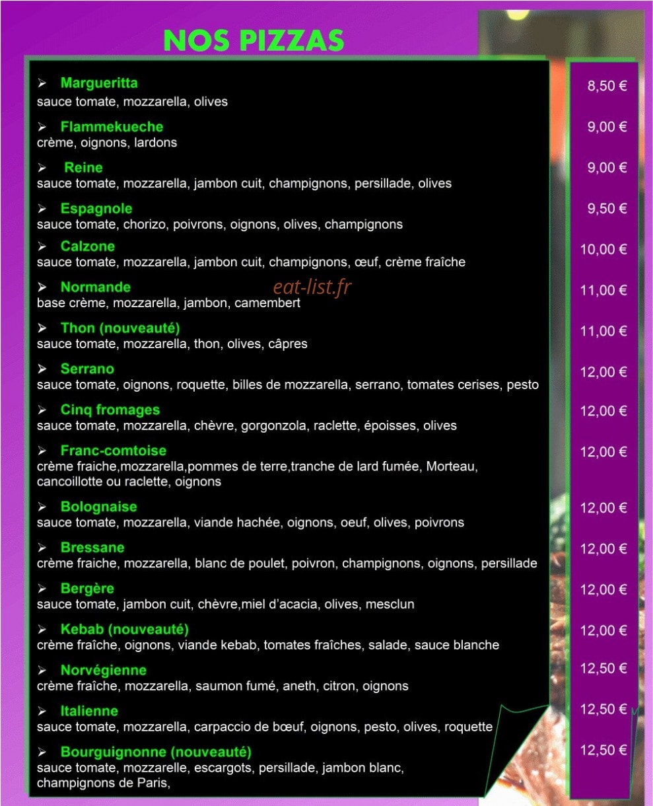Open the eat-list.fr watermark link
This screenshot has width=653, height=806.
312,287
